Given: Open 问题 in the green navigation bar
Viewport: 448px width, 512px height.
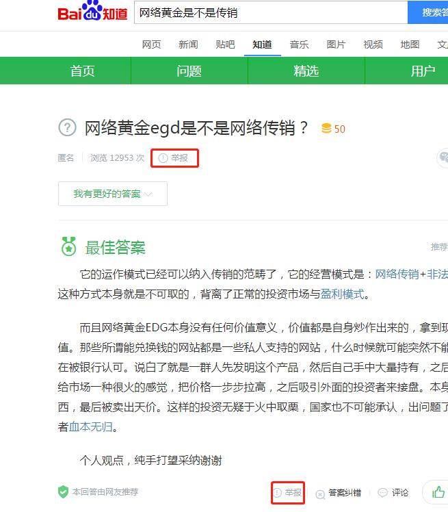Looking at the screenshot, I should (189, 71).
